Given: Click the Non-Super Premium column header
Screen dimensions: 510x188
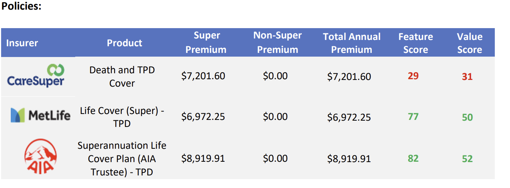Looking at the screenshot, I should coord(278,43).
